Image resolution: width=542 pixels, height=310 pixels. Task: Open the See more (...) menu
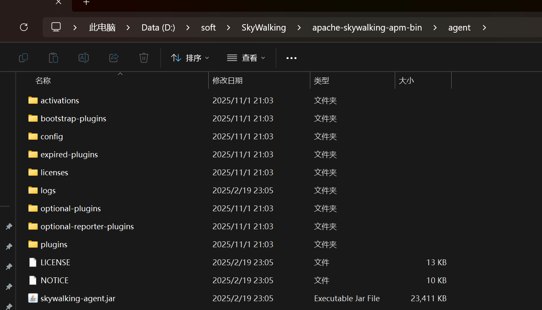291,58
